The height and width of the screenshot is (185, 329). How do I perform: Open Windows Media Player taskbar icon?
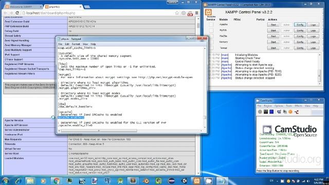pos(43,181)
